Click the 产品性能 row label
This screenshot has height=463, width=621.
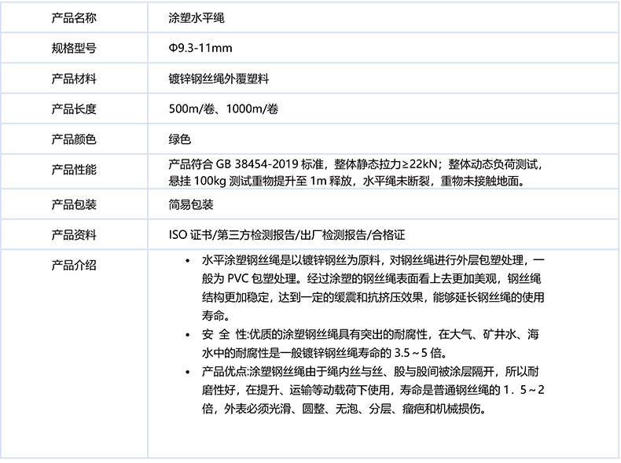pos(73,170)
